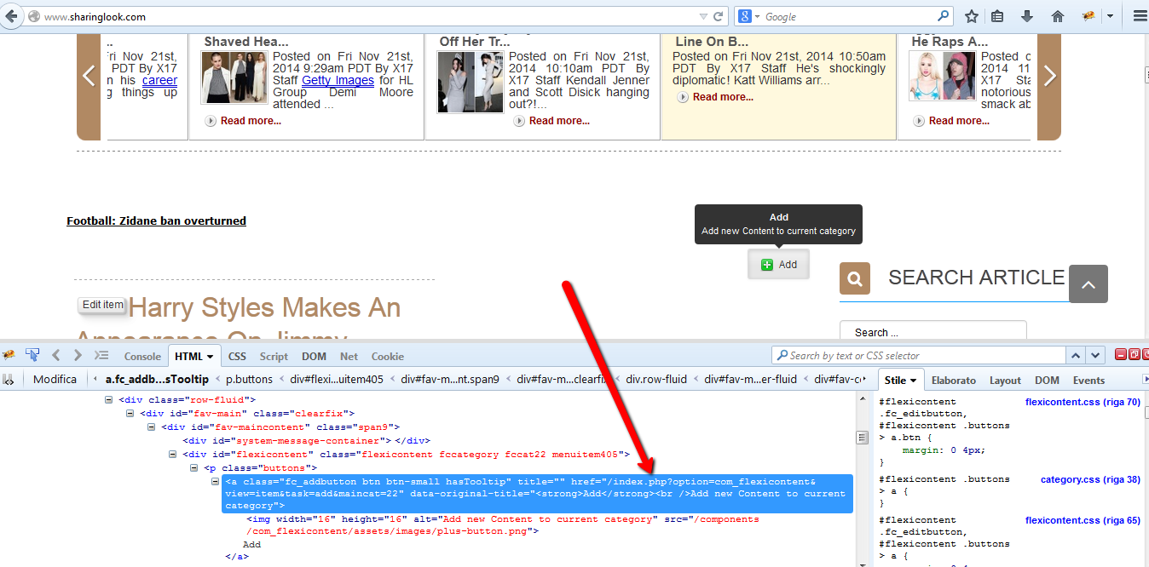Switch to the Firebug CSS tab
Image resolution: width=1149 pixels, height=567 pixels.
tap(237, 357)
